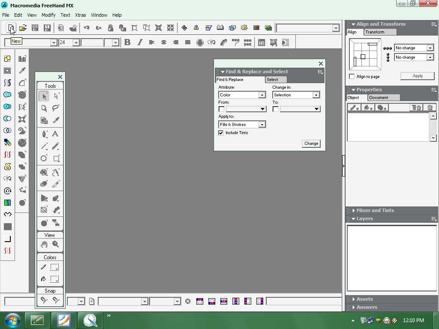Click the From color swatch box
Screen dimensions: 439x329
[222, 109]
